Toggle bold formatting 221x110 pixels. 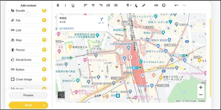pyautogui.click(x=58, y=5)
